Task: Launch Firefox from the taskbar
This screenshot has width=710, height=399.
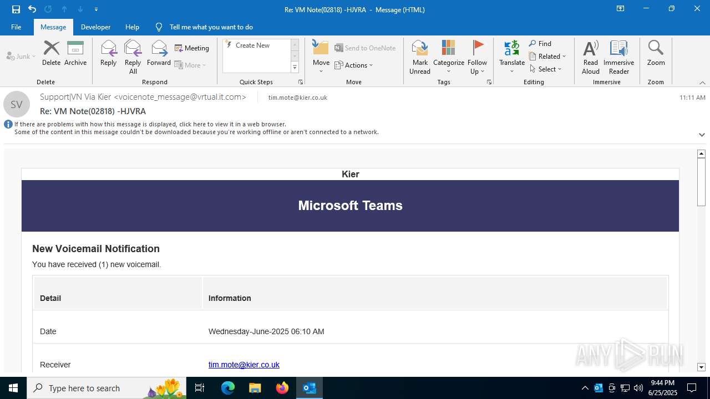Action: (282, 388)
